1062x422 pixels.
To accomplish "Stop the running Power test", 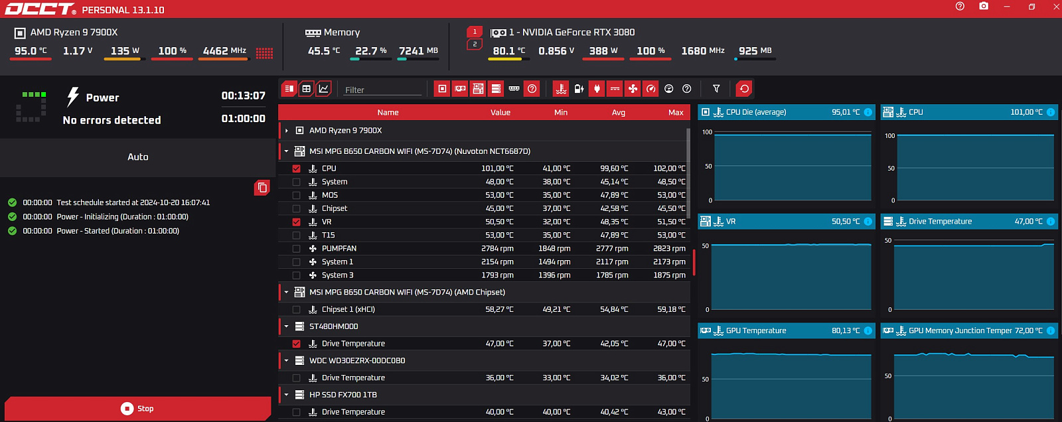I will [x=137, y=409].
